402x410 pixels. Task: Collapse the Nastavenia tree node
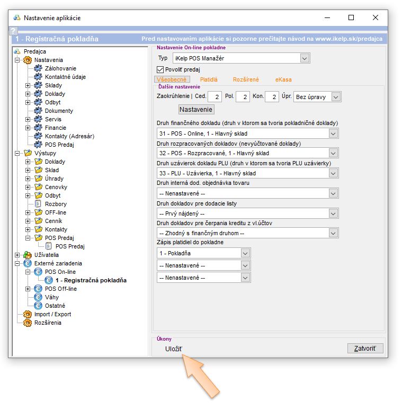pyautogui.click(x=17, y=60)
